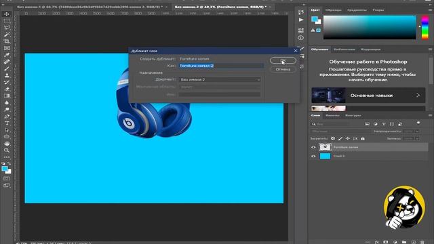Select the History Brush tool
434x244 pixels.
(x=7, y=82)
